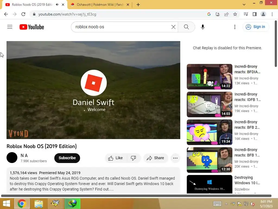278x209 pixels.
Task: Click the address bar URL
Action: (67, 14)
